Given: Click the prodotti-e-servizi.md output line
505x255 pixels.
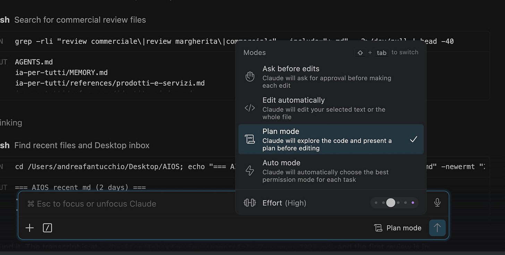Looking at the screenshot, I should pos(110,83).
